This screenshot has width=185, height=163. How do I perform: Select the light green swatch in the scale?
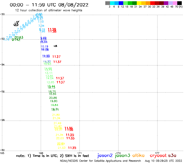click(125, 3)
